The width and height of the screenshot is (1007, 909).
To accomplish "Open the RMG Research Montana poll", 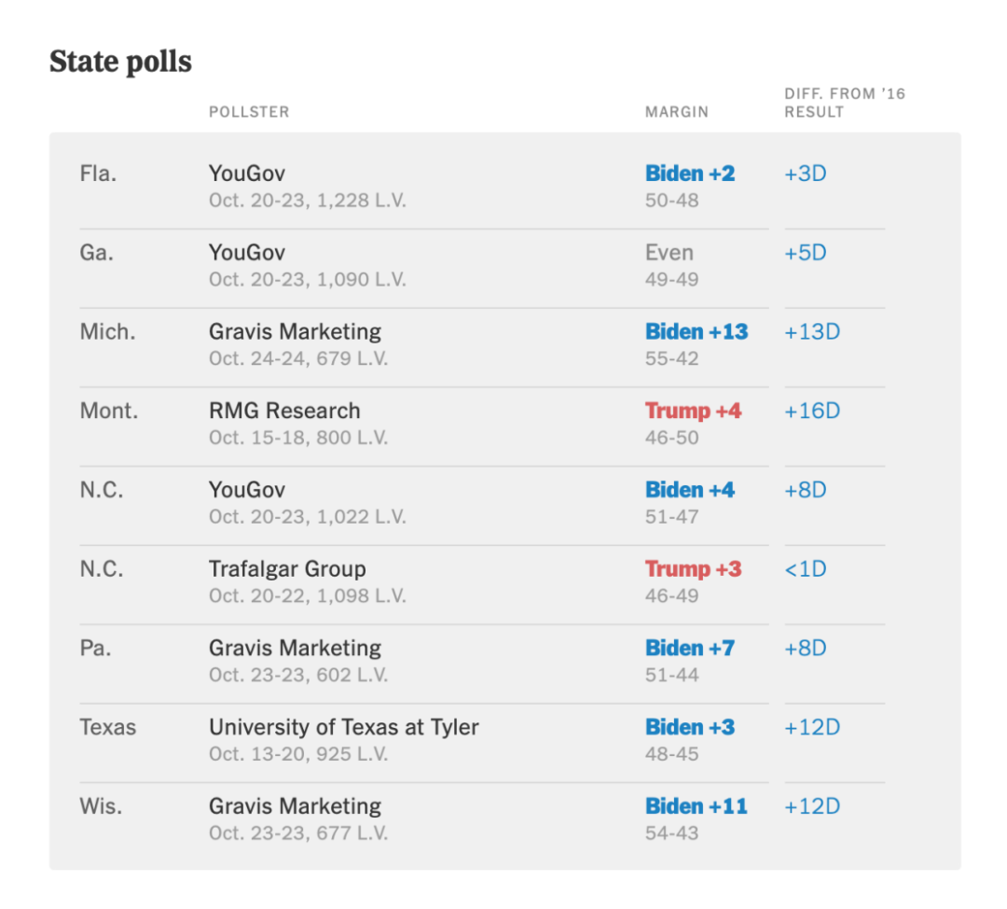I will tap(284, 411).
